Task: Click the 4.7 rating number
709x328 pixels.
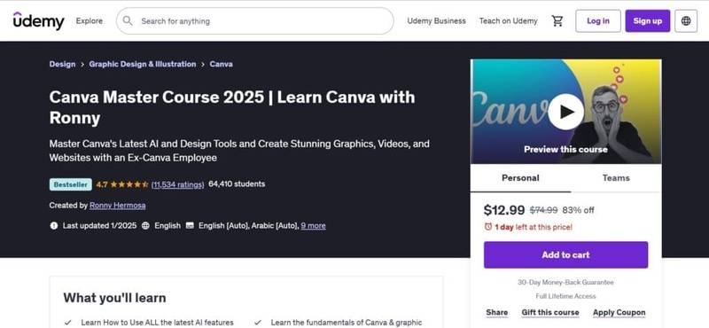Action: point(102,184)
